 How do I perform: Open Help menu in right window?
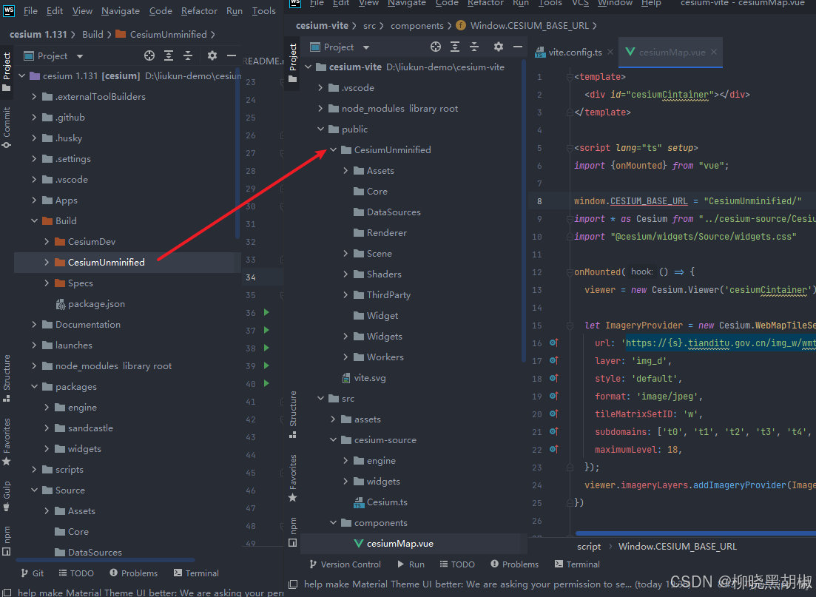pos(651,3)
